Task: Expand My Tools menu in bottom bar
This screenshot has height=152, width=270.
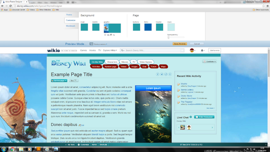Action: [x=70, y=144]
